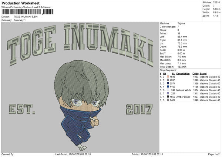
Task: Click the Stitches value 22614
Action: (216, 3)
